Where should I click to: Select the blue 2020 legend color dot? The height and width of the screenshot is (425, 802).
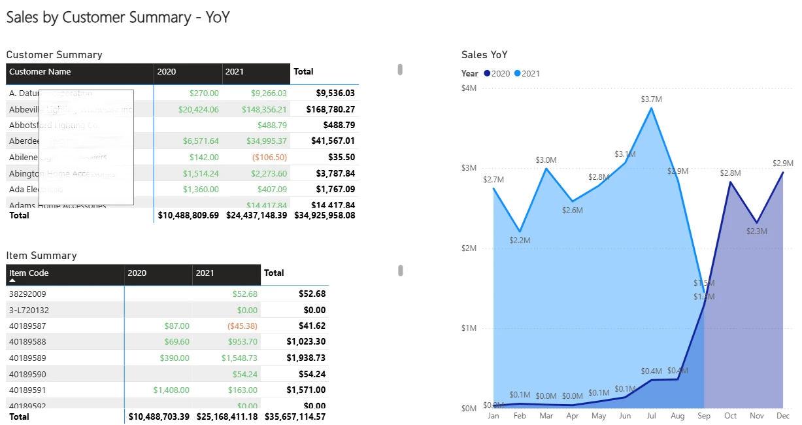pos(487,73)
